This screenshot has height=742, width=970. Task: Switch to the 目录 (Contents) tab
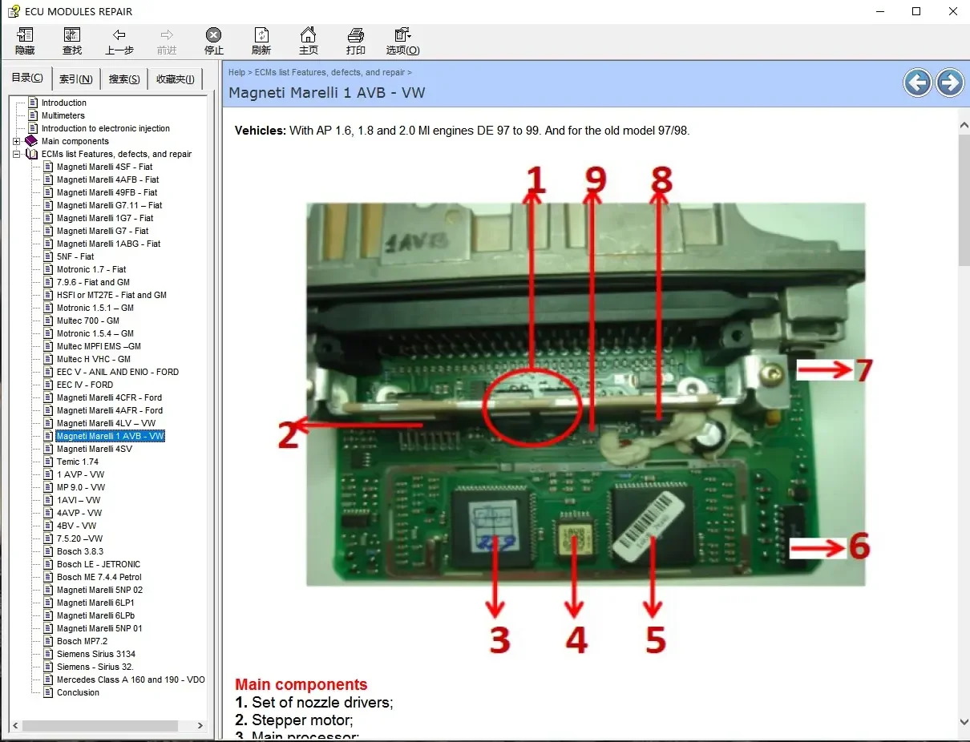27,78
